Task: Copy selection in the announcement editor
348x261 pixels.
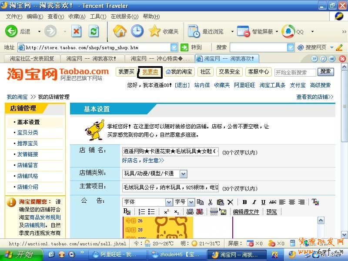Action: point(200,202)
